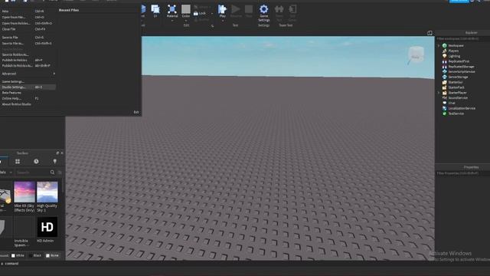Click the grayed Resume play icon
Image resolution: width=490 pixels, height=276 pixels.
point(236,9)
